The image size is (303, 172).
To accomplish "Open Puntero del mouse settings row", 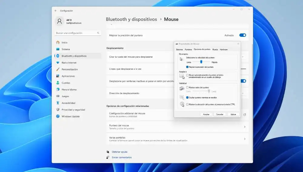I will click(x=177, y=127).
